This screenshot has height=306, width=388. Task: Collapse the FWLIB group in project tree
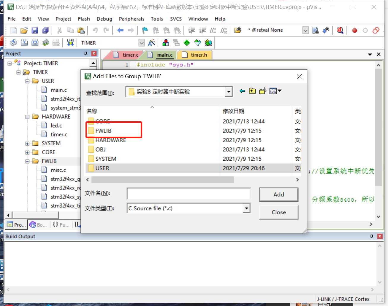click(27, 161)
